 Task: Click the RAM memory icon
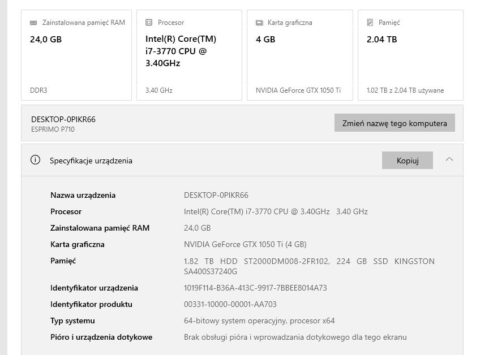coord(33,23)
